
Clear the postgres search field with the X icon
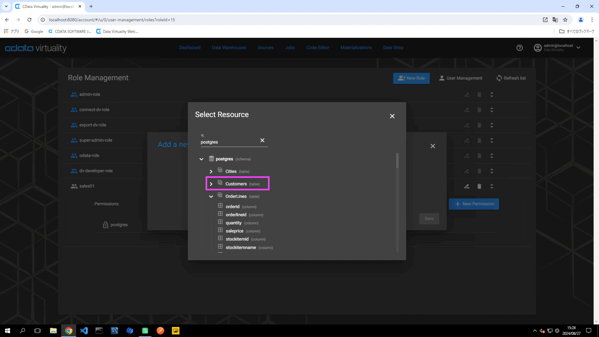(262, 140)
